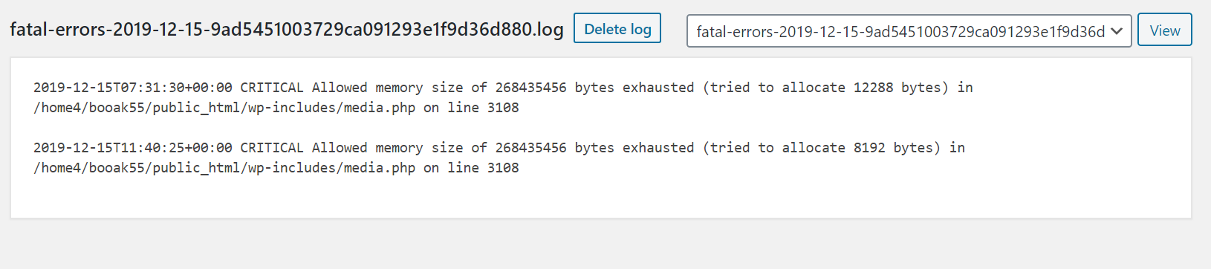Click the "12288 bytes" allocation text
Screen dimensions: 1211x269
[897, 88]
